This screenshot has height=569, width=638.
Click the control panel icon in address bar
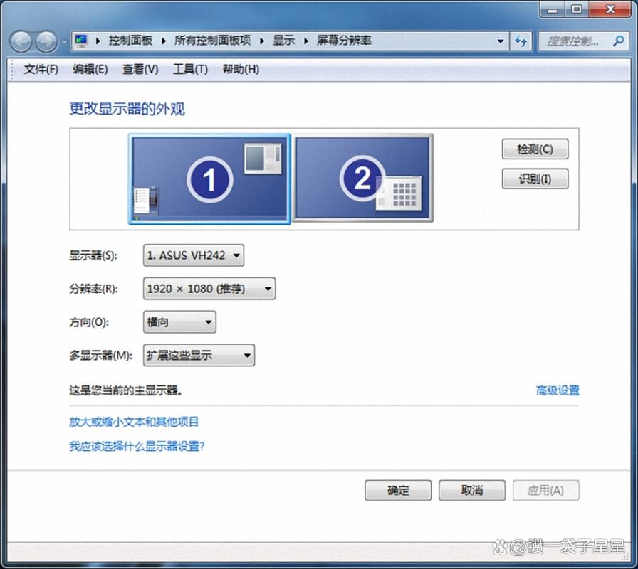[82, 41]
